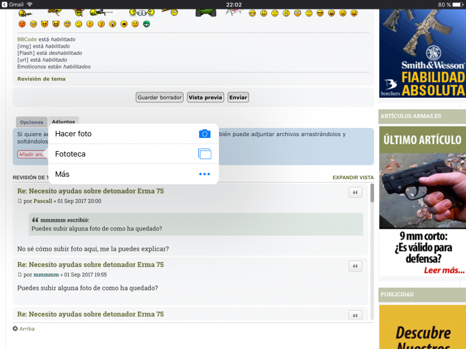Insert the question mark emoticon
466x349 pixels.
(101, 24)
